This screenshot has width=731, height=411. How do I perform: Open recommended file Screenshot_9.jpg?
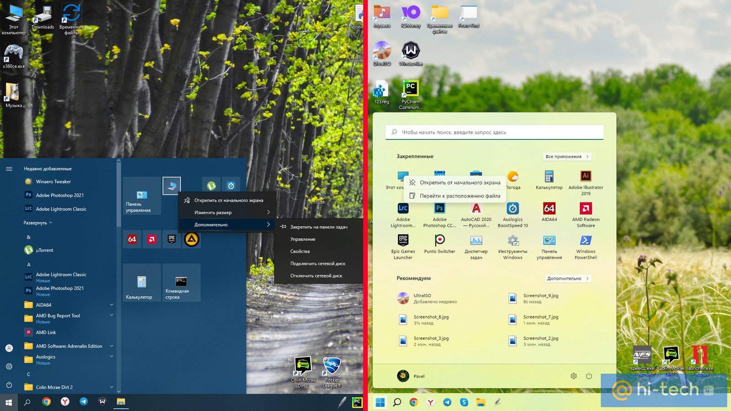point(533,299)
